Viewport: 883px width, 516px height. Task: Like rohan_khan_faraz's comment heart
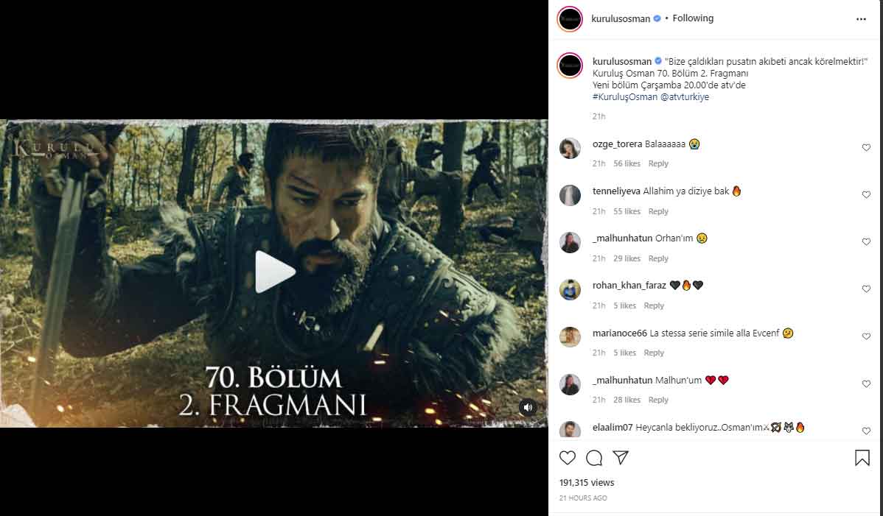tap(866, 289)
